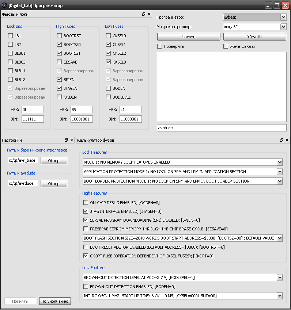Enable the LB1 lock bit checkbox
291x310 pixels.
(11, 36)
